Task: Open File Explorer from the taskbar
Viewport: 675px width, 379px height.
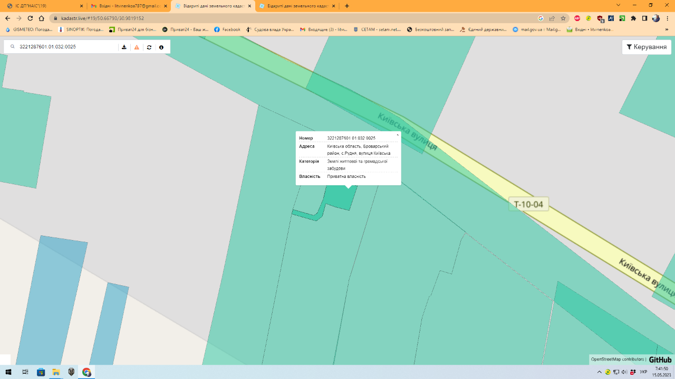Action: tap(56, 372)
